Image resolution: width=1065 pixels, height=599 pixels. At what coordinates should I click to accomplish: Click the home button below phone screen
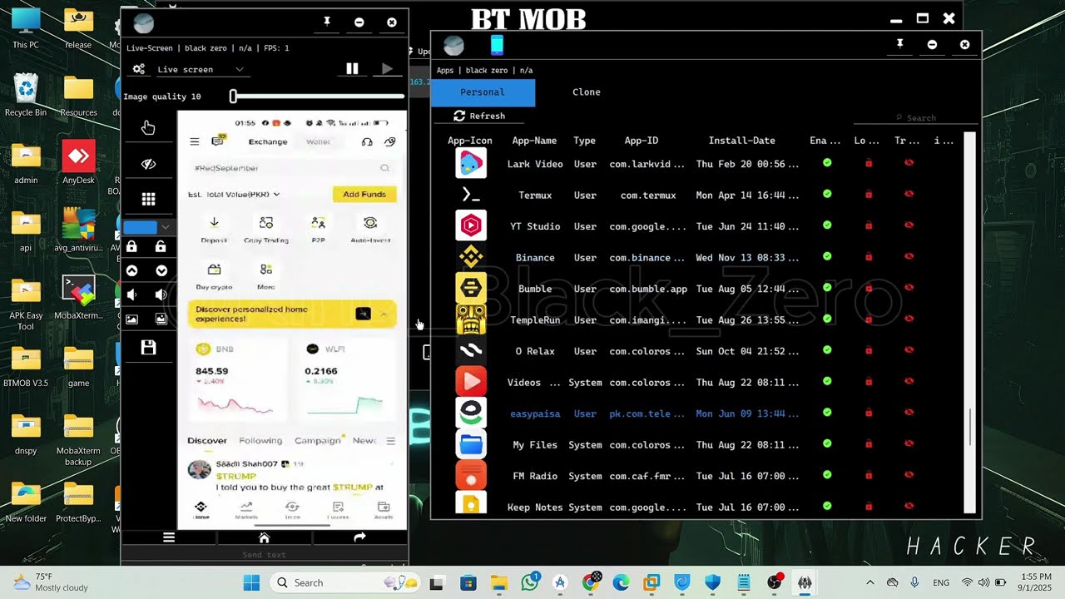(264, 537)
